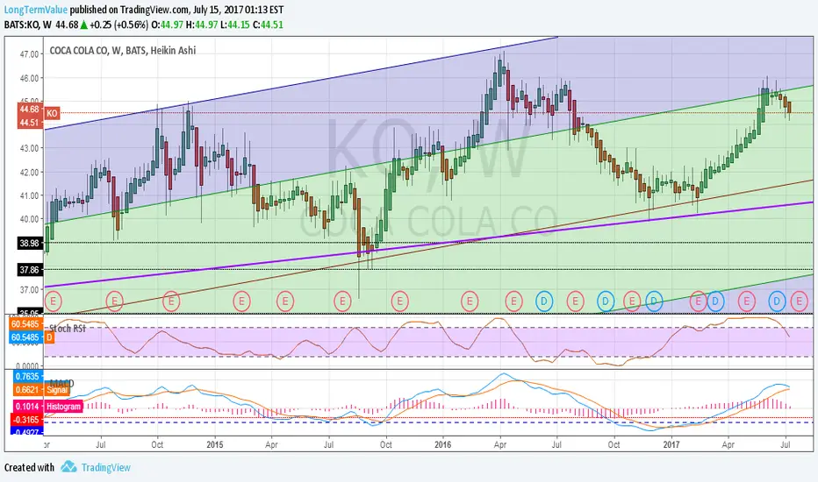Image resolution: width=818 pixels, height=482 pixels.
Task: Click the low value L:44.15
Action: [234, 25]
